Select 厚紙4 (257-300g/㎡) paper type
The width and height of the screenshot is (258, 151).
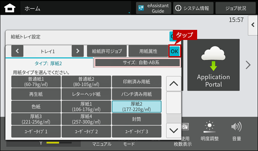[x=86, y=119]
